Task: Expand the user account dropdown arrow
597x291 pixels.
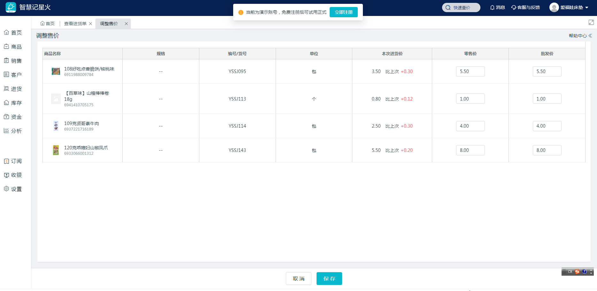Action: (x=587, y=7)
